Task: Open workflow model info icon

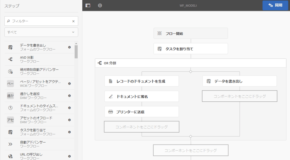Action: click(x=100, y=5)
